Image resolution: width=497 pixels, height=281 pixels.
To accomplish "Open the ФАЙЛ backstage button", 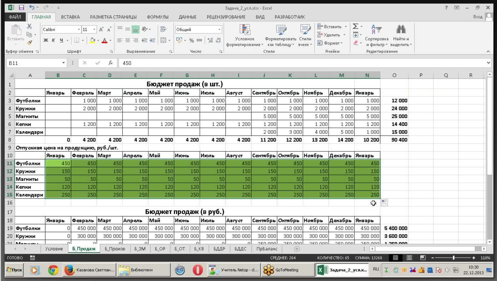I will [x=15, y=17].
